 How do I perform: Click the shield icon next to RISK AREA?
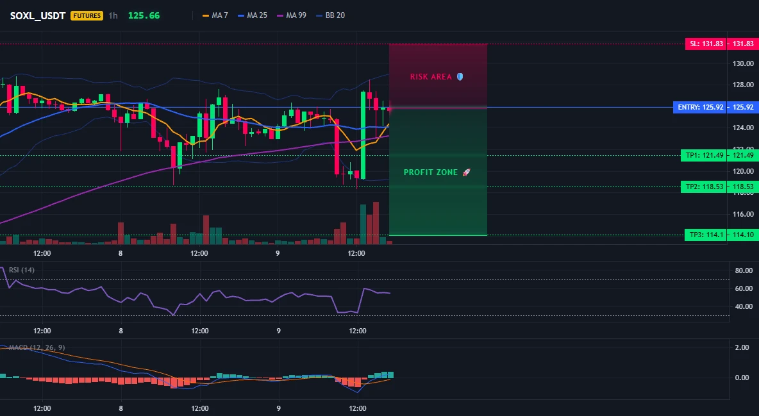[460, 76]
